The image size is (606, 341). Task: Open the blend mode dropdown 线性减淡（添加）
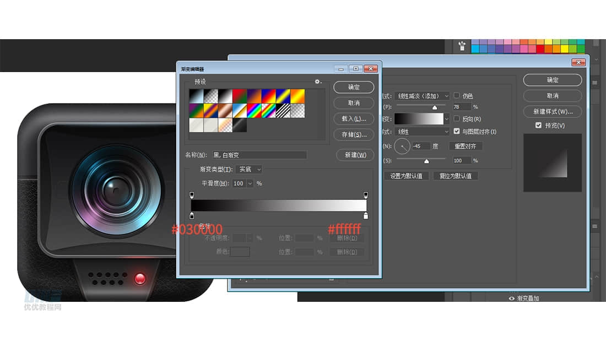point(422,96)
